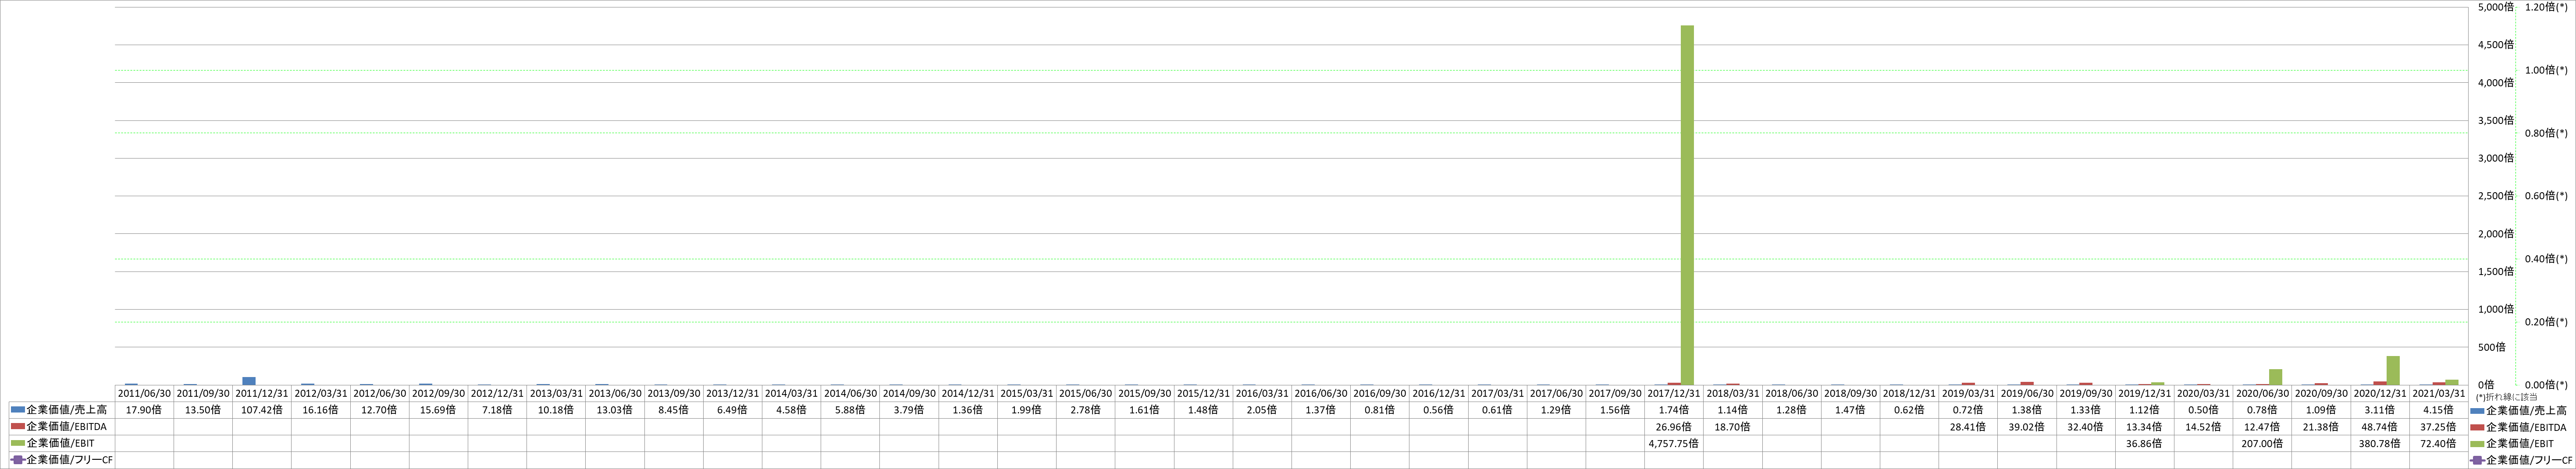Click the 2012/09/30 column header
Image resolution: width=2576 pixels, height=469 pixels.
(x=439, y=393)
